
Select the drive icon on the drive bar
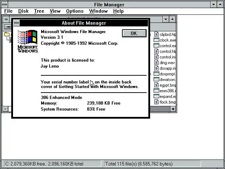pos(8,27)
